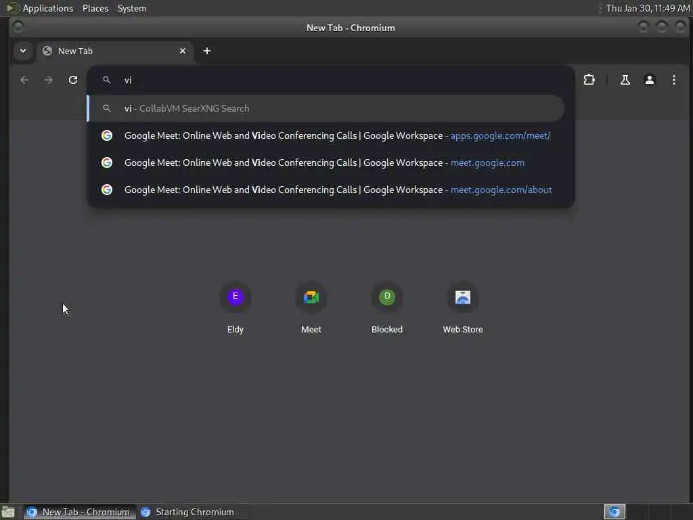Open the Eldy shortcut
The image size is (693, 520).
pos(235,308)
